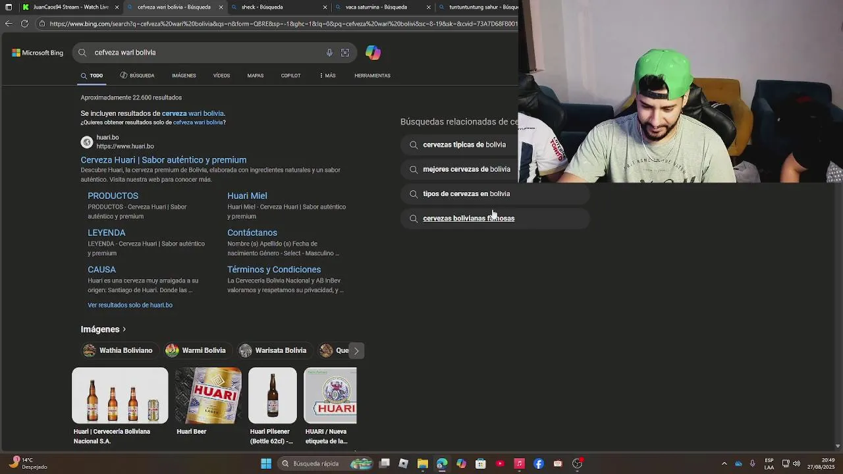
Task: Open Microsoft Store from the taskbar
Action: [x=481, y=463]
